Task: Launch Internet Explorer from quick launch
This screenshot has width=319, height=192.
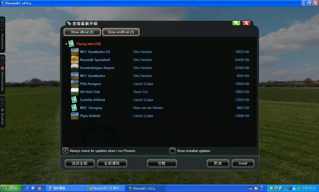Action: point(27,188)
